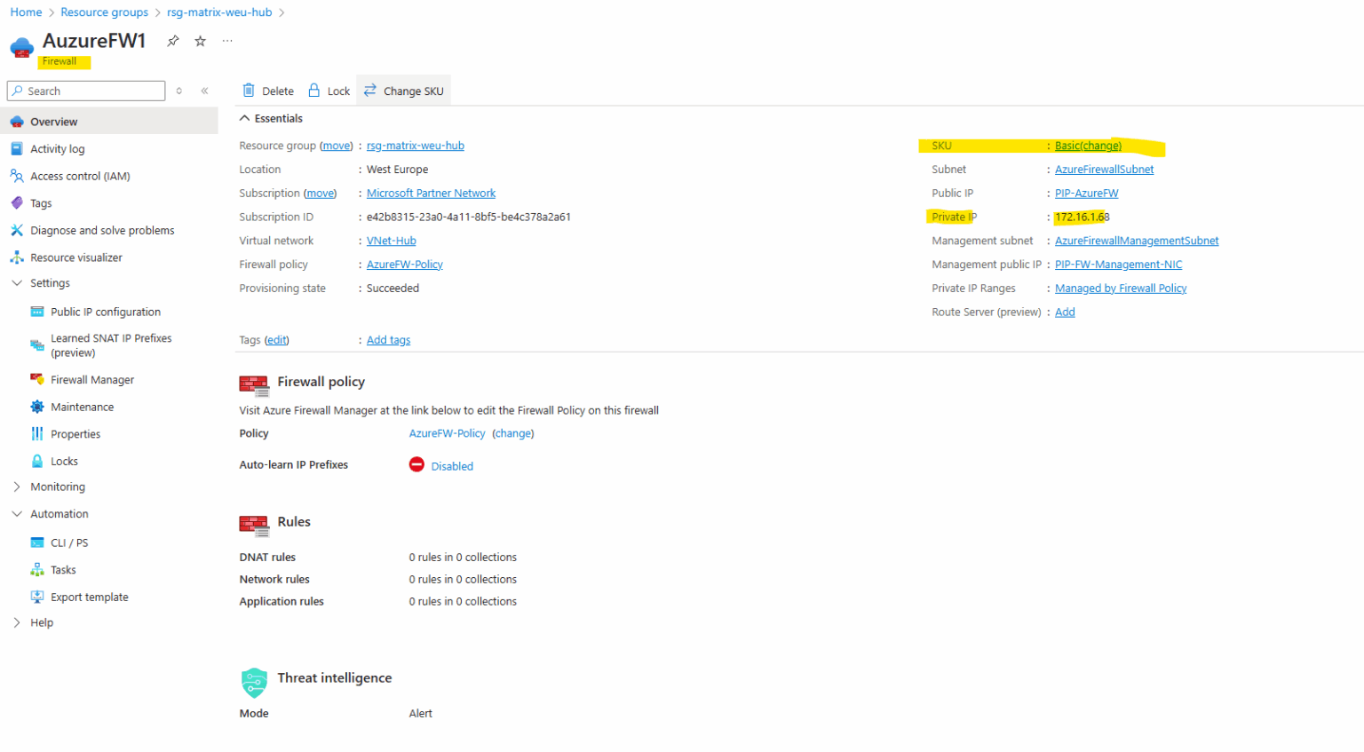Image resolution: width=1364 pixels, height=752 pixels.
Task: Open more options via the ellipsis
Action: click(226, 40)
